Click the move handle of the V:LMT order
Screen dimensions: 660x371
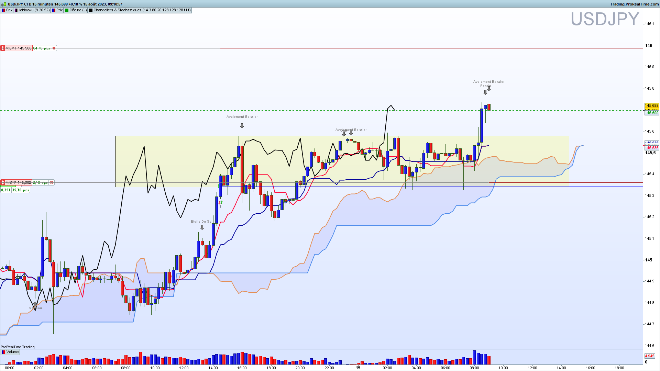point(3,48)
